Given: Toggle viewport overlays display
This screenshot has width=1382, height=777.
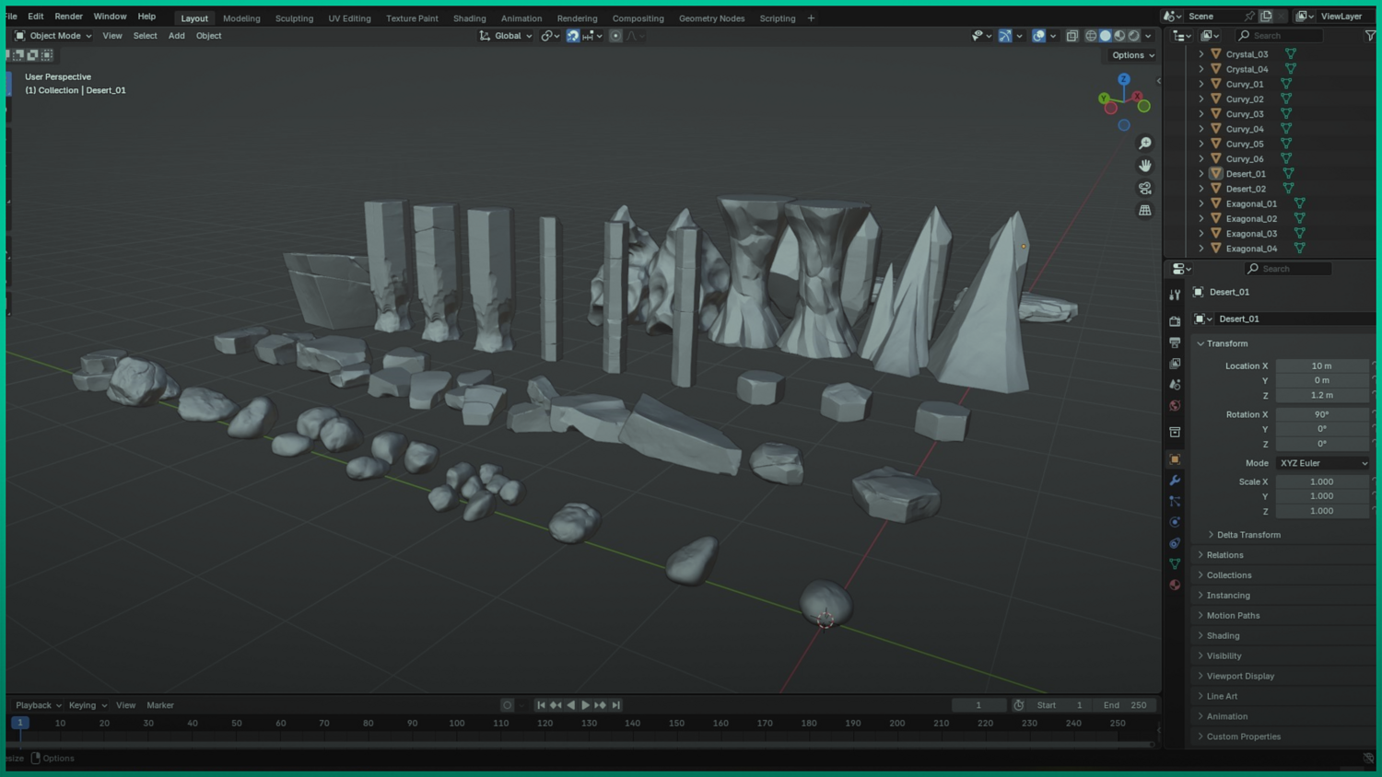Looking at the screenshot, I should 1038,36.
